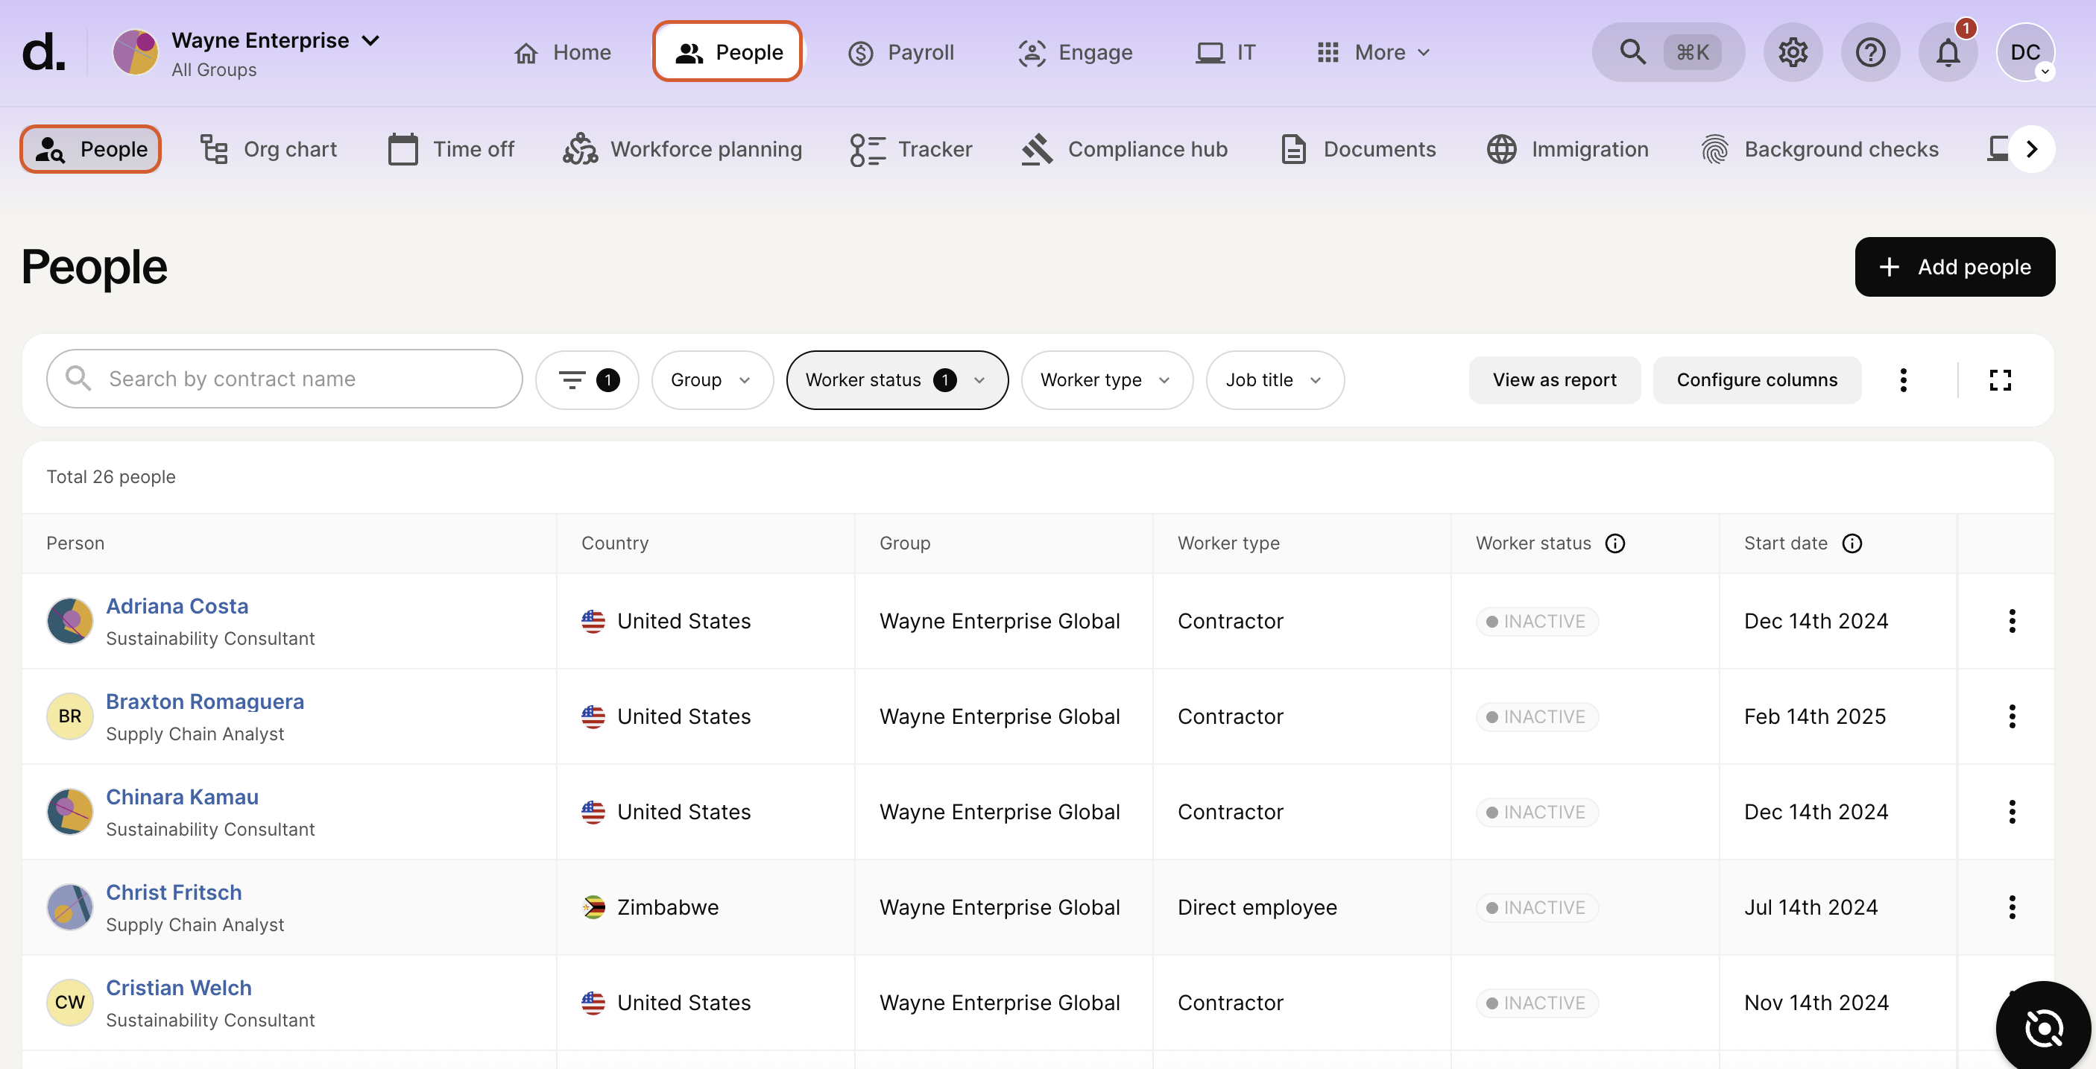
Task: Open the Org chart tab
Action: click(268, 149)
